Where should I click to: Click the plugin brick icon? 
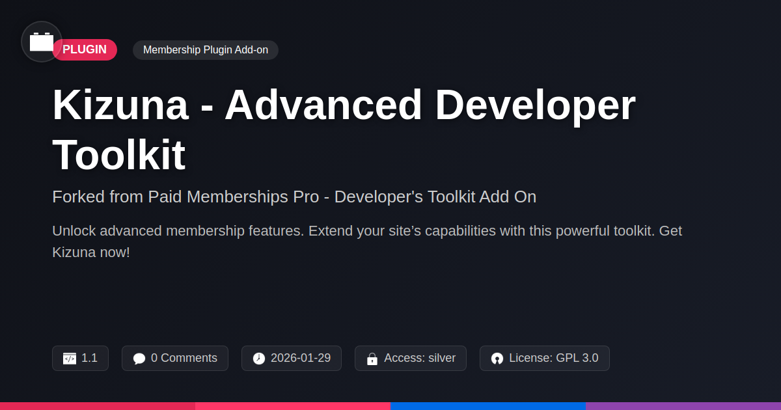tap(42, 42)
